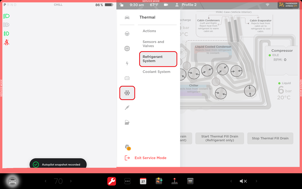Open the Profile 2 driver dropdown
The height and width of the screenshot is (189, 302).
[x=186, y=5]
